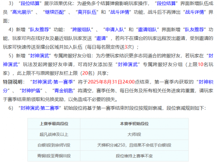
Task: Click the 青金钥匙 blue text
Action: click(63, 91)
